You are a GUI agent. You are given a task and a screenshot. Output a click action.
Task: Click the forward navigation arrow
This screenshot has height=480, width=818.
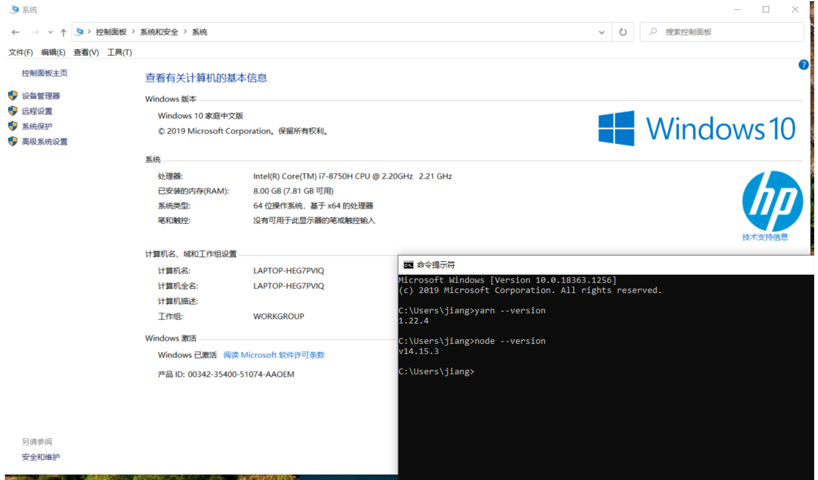click(35, 32)
